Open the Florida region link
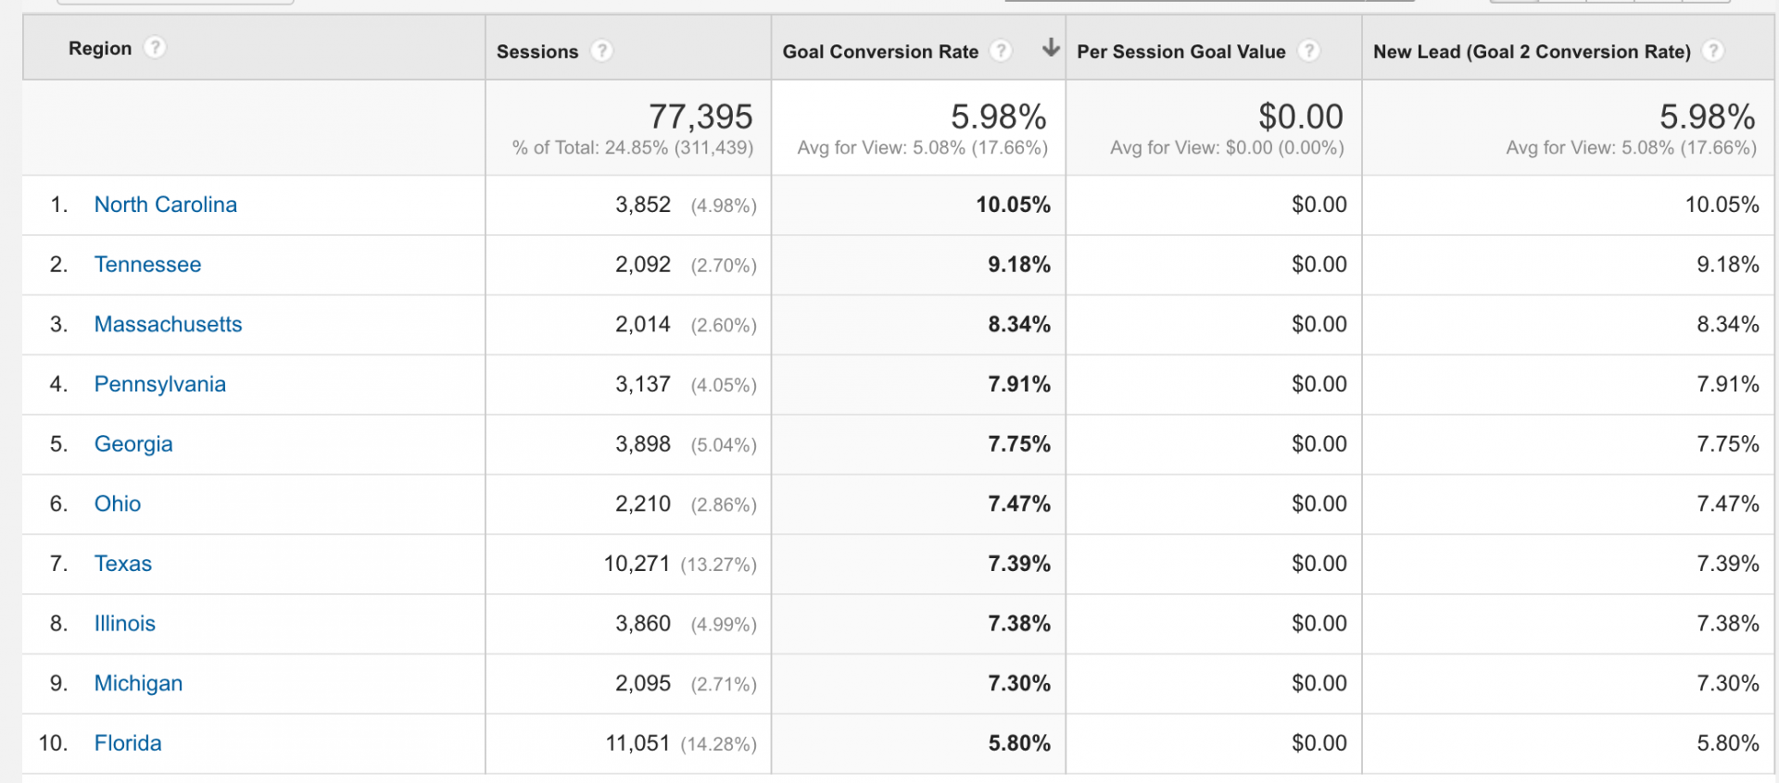The image size is (1779, 783). coord(128,743)
